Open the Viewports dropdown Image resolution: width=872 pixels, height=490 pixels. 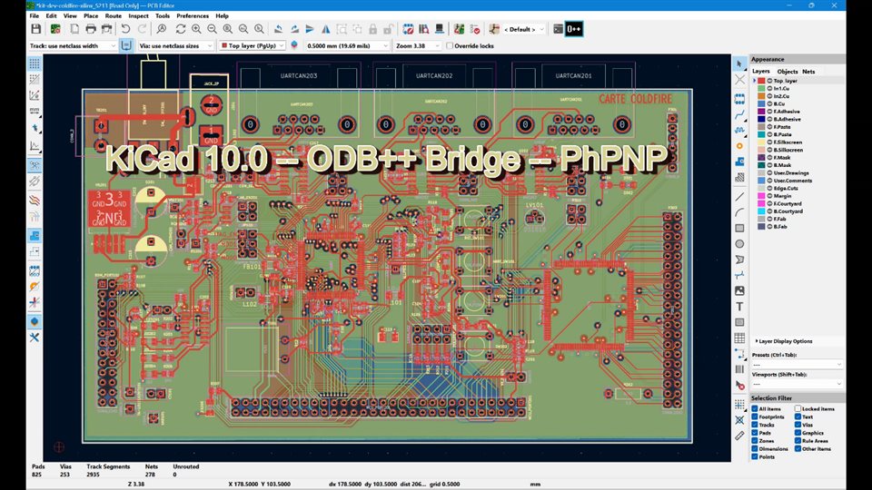point(797,384)
